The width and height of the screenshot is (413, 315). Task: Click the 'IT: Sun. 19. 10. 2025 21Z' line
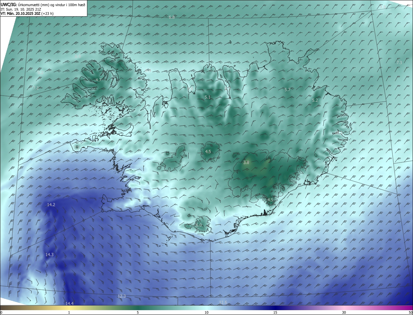coord(21,9)
